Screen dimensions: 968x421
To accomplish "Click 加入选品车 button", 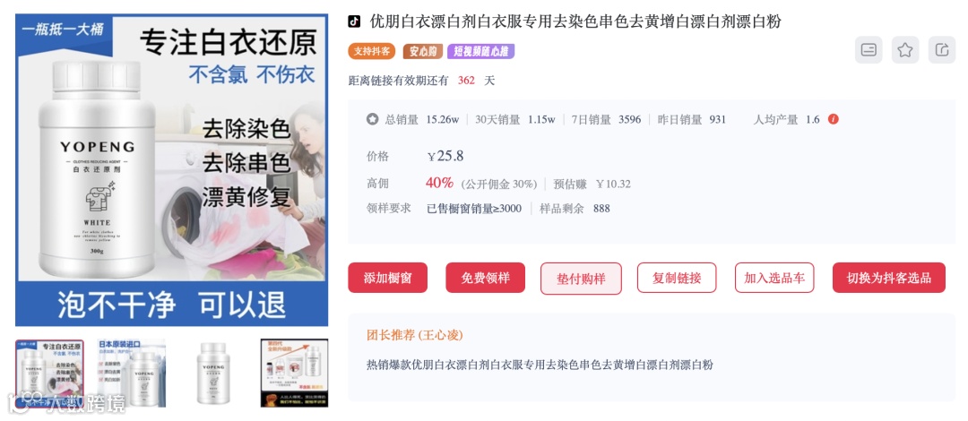I will point(774,278).
